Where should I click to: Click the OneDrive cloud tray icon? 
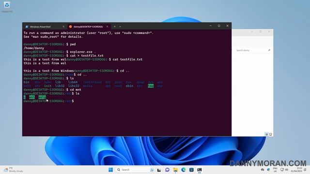(x=263, y=170)
